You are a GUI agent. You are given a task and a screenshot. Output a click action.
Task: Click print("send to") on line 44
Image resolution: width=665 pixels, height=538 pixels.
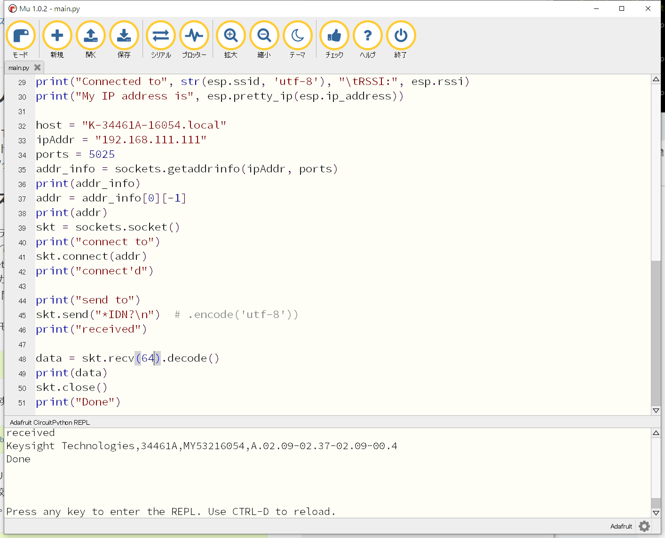click(88, 300)
